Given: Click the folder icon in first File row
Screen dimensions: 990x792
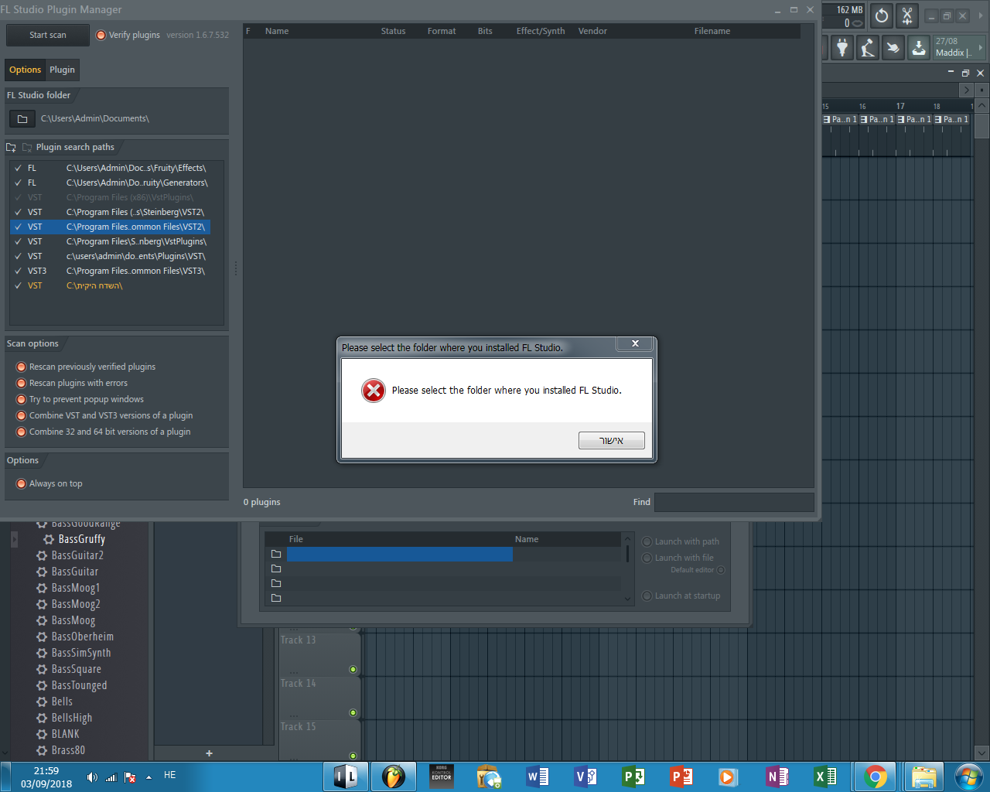Looking at the screenshot, I should [x=276, y=554].
